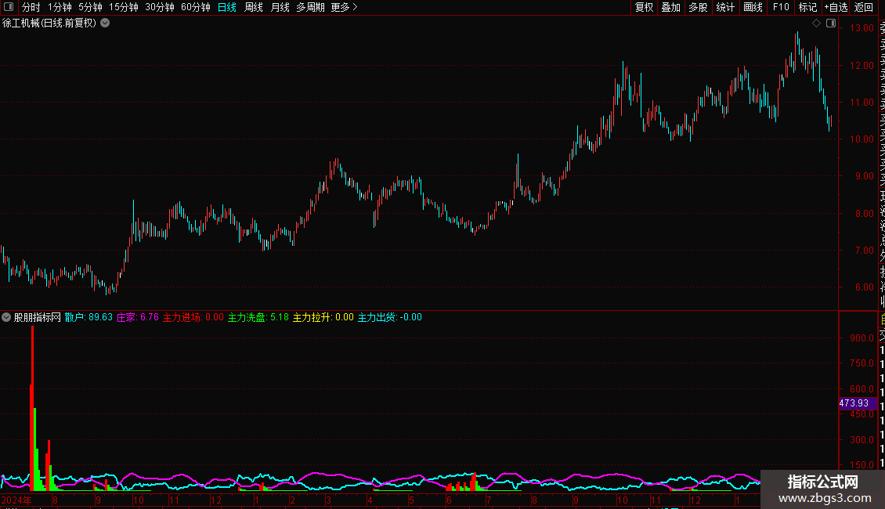Toggle the right side panel icon near 13.00
885x509 pixels.
(831, 23)
